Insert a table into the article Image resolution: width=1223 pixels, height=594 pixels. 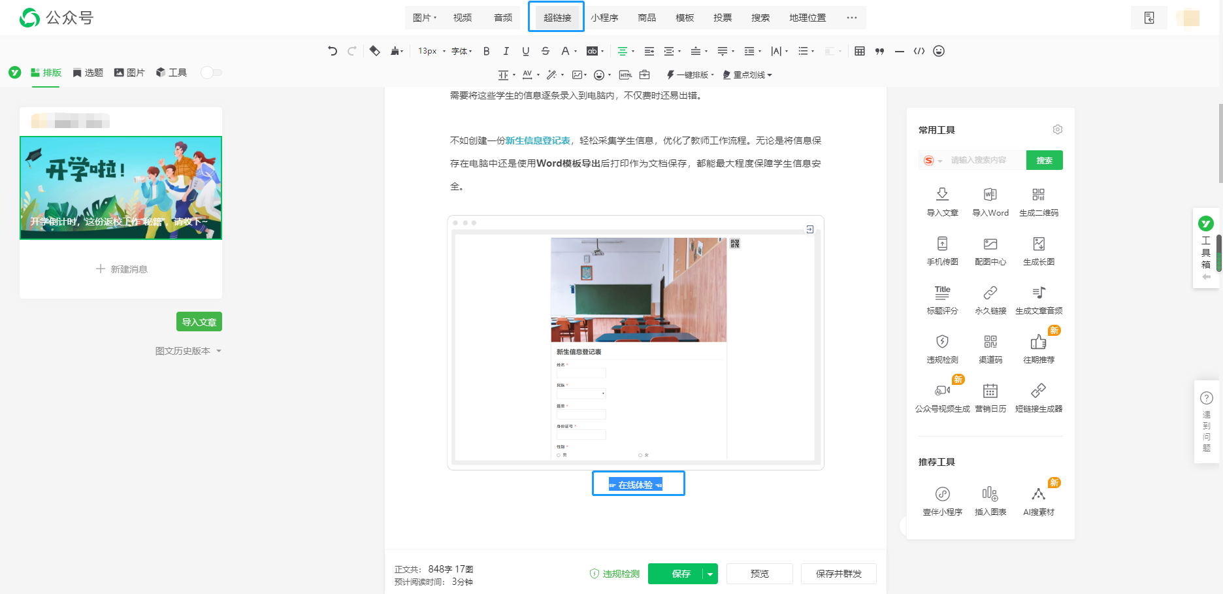tap(860, 51)
